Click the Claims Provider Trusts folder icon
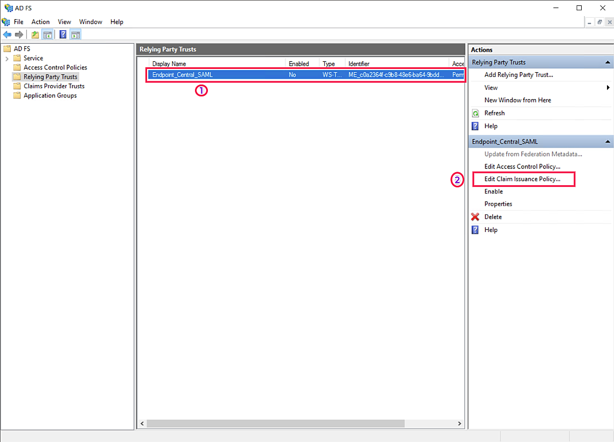614x442 pixels. 17,86
